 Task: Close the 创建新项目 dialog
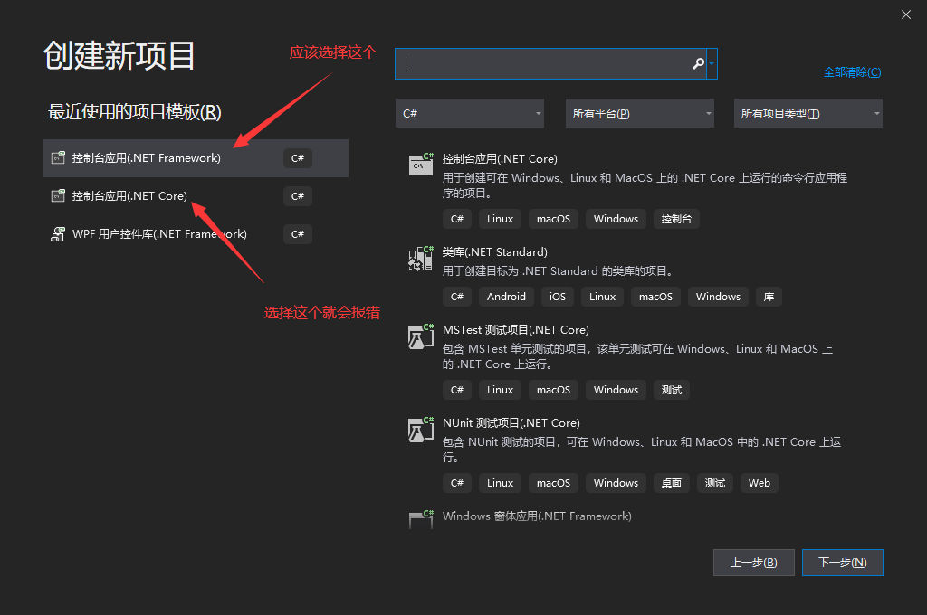click(x=905, y=14)
